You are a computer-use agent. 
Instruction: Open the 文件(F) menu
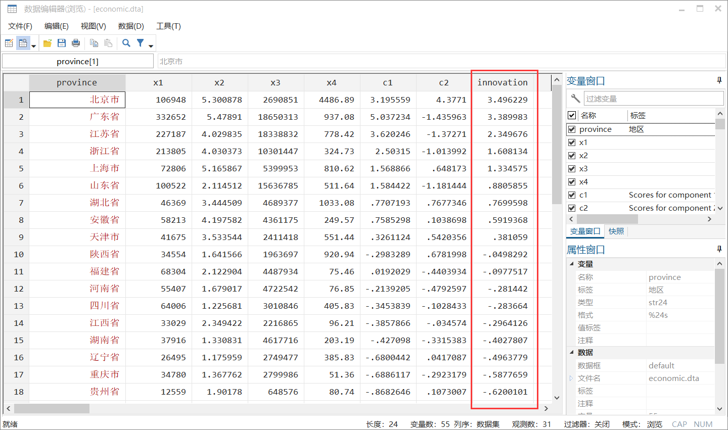tap(20, 26)
